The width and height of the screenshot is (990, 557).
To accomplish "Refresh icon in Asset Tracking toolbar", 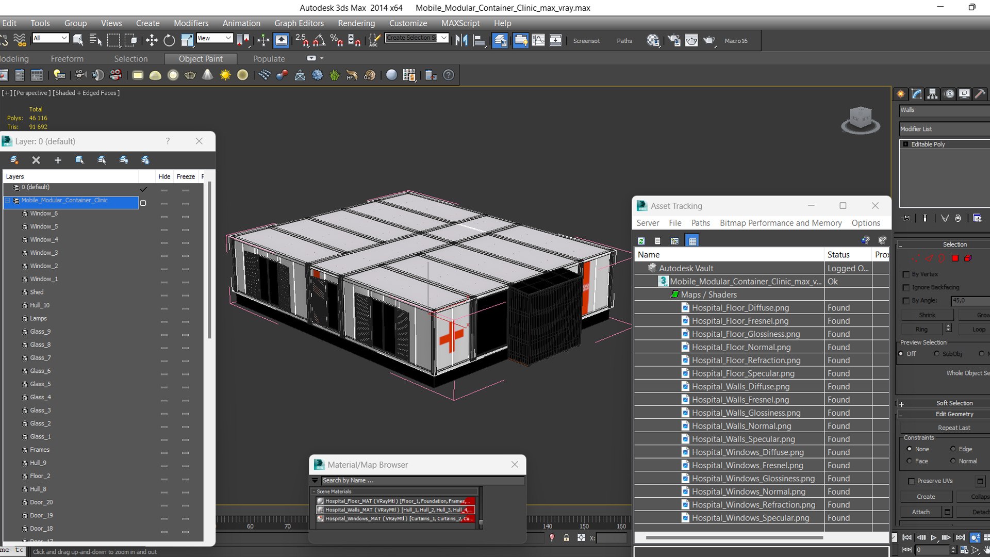I will [x=641, y=241].
